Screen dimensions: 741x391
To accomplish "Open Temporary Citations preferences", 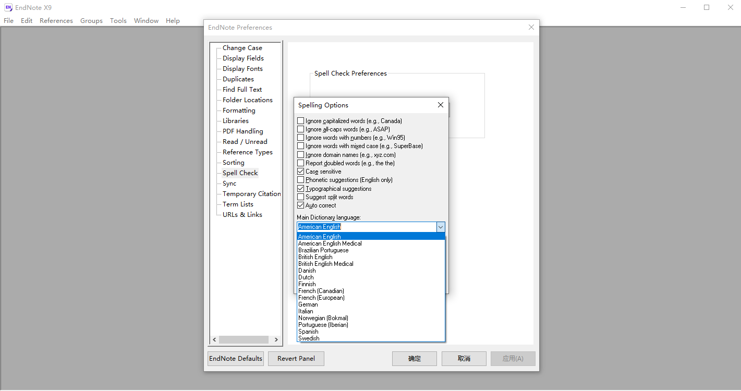I will (251, 194).
